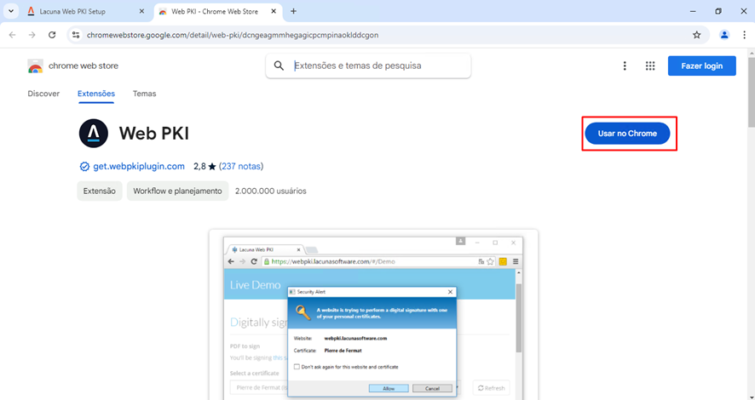
Task: Open the Discover section
Action: (43, 94)
